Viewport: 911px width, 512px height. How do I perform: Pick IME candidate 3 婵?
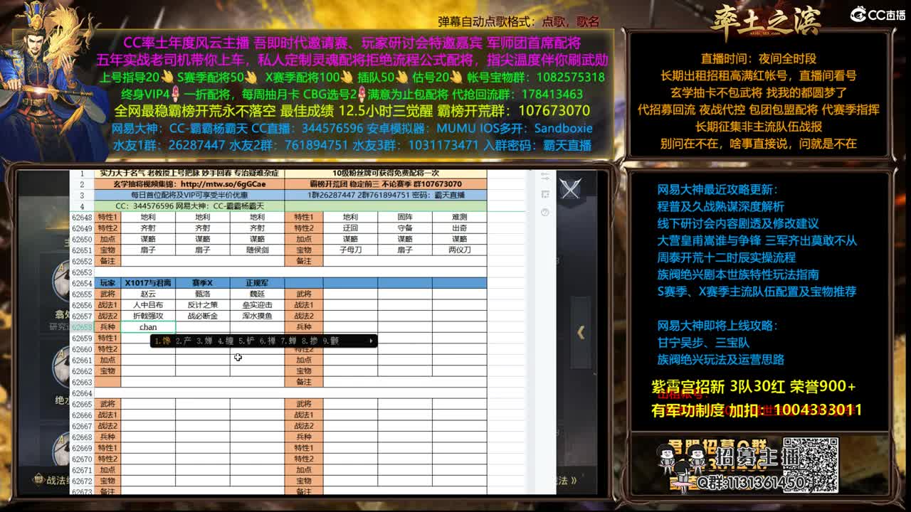click(205, 341)
